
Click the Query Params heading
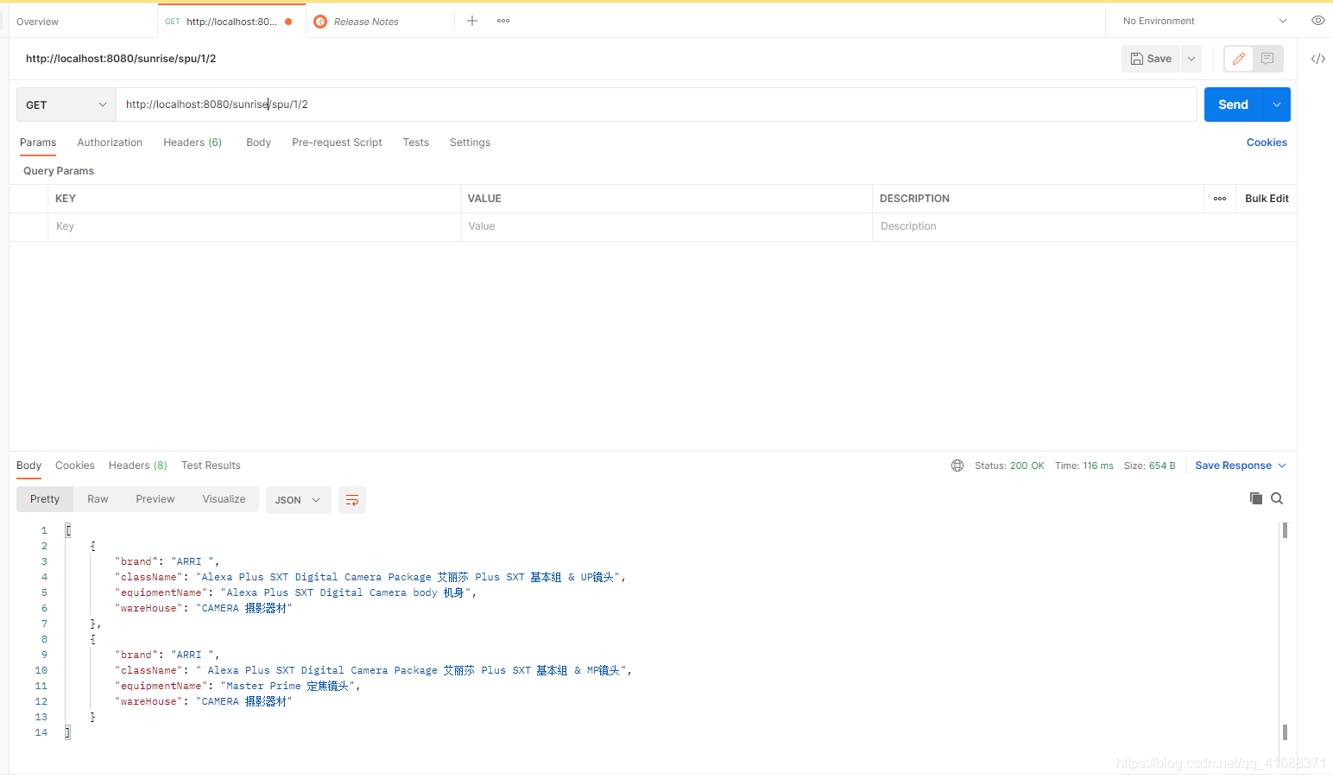coord(59,171)
